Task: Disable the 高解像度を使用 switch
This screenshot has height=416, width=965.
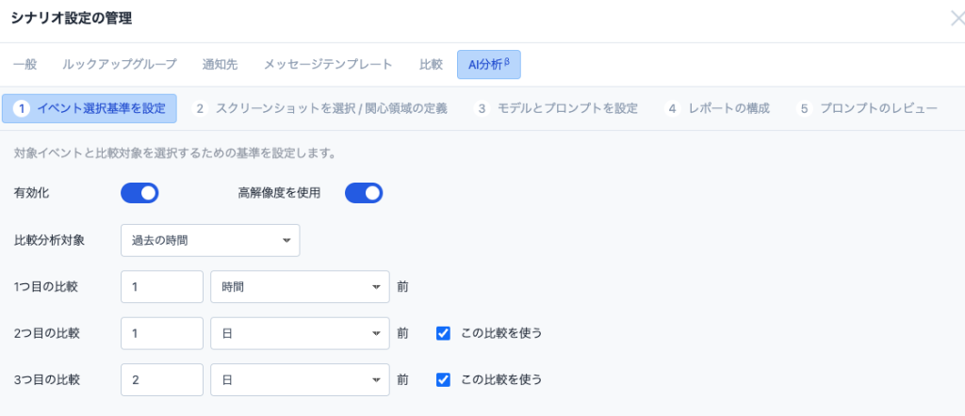Action: 364,193
